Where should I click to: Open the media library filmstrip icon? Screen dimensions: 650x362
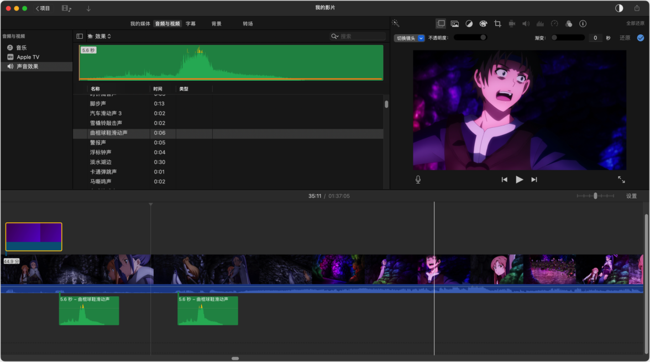pyautogui.click(x=66, y=8)
